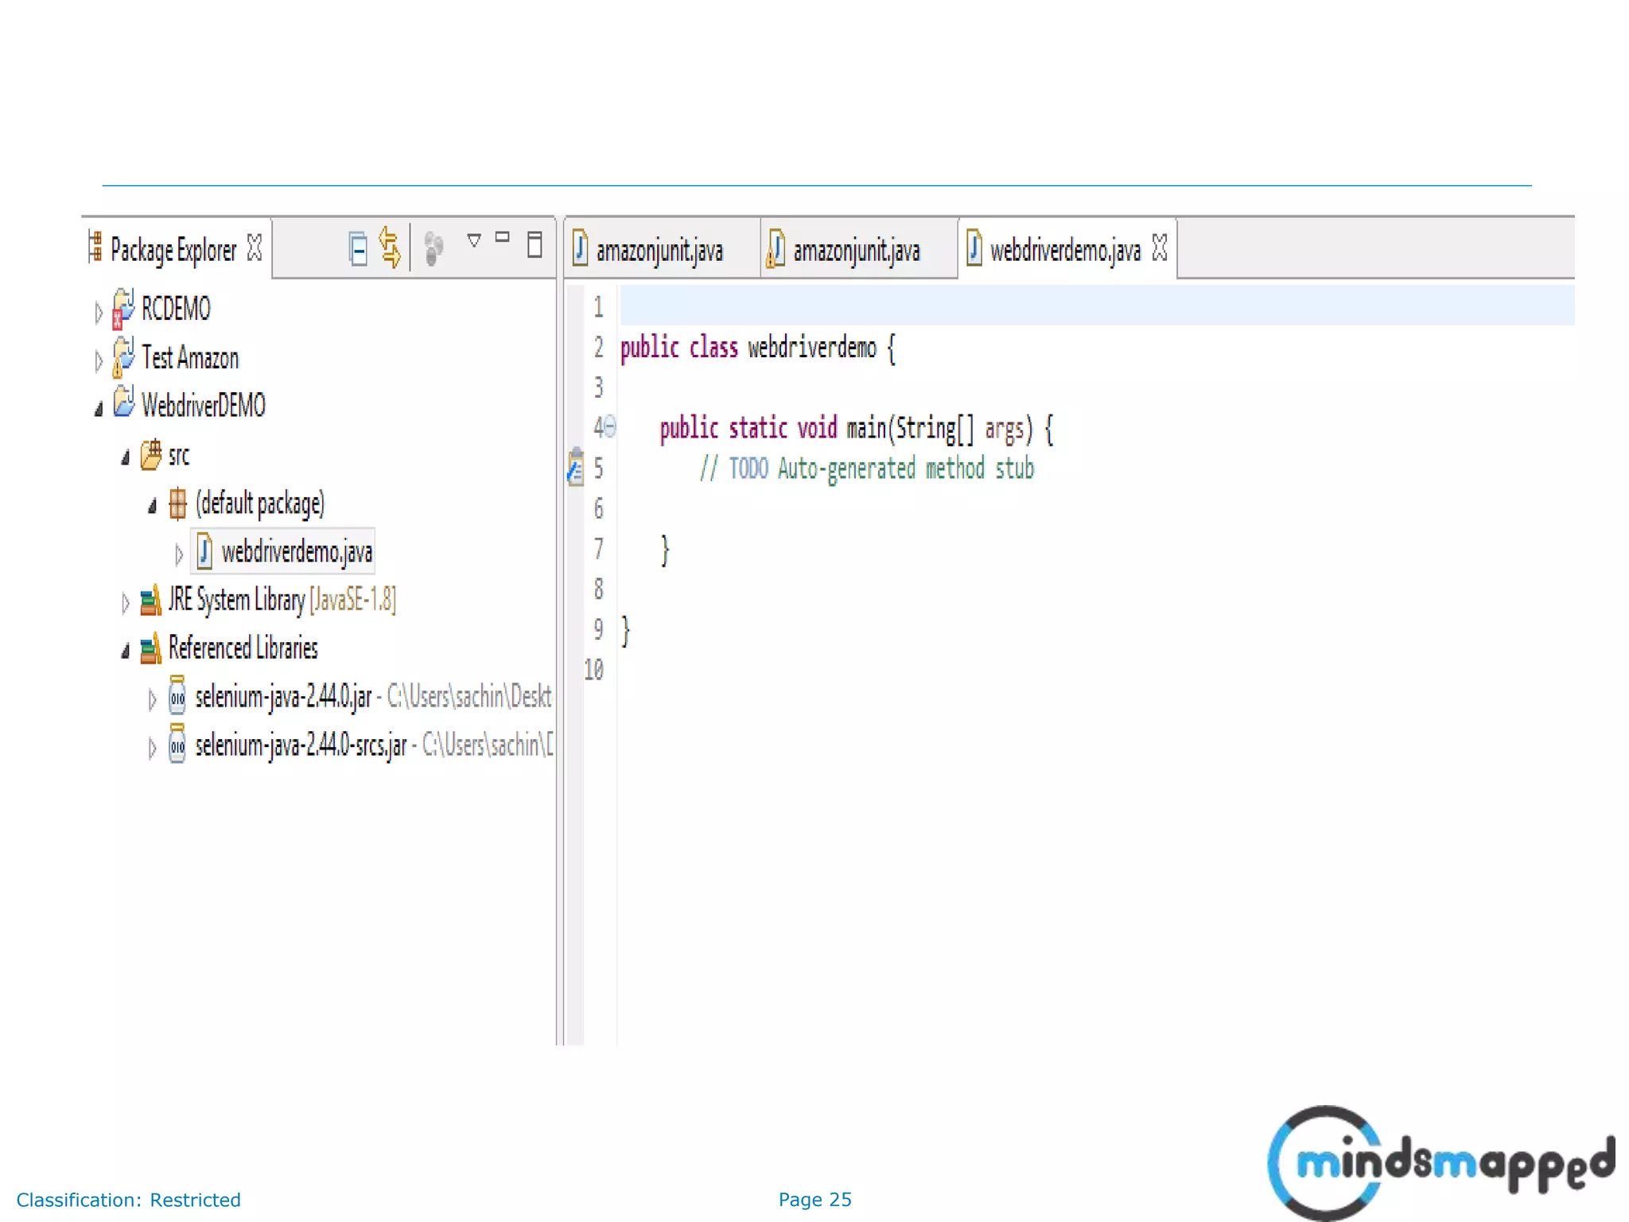This screenshot has width=1629, height=1222.
Task: Fold main method at line 4
Action: tap(610, 427)
